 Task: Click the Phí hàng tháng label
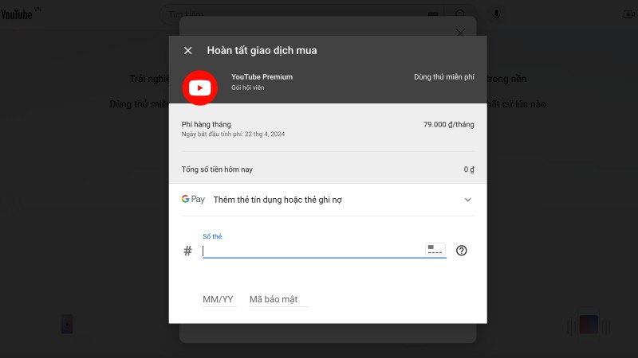207,125
